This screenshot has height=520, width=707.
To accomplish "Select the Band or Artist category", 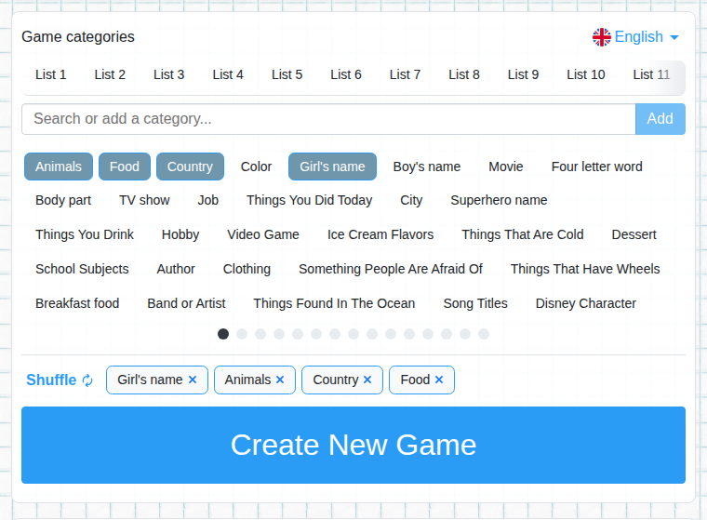I will coord(186,303).
